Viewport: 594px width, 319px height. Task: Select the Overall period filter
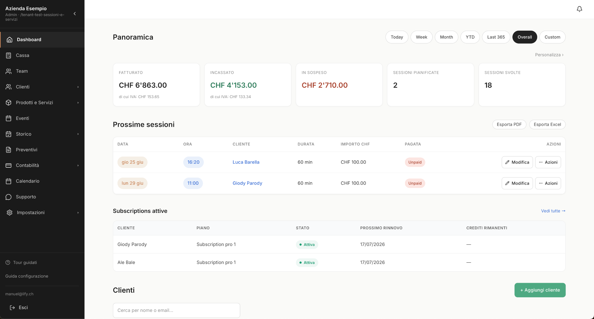(x=525, y=37)
